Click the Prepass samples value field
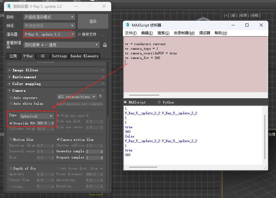Viewport: 276px width, 198px height. [x=93, y=158]
